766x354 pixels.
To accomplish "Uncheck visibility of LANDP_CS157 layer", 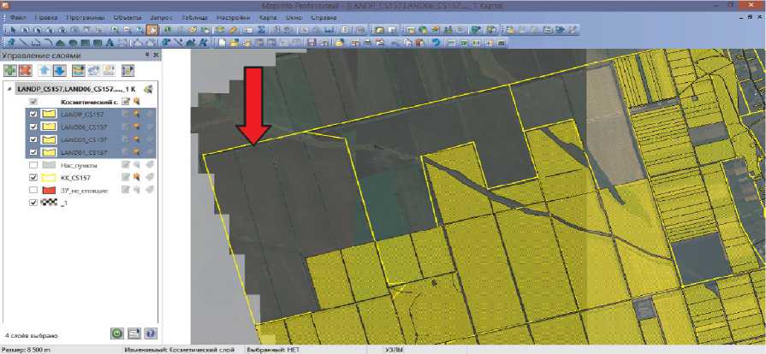I will pyautogui.click(x=33, y=114).
